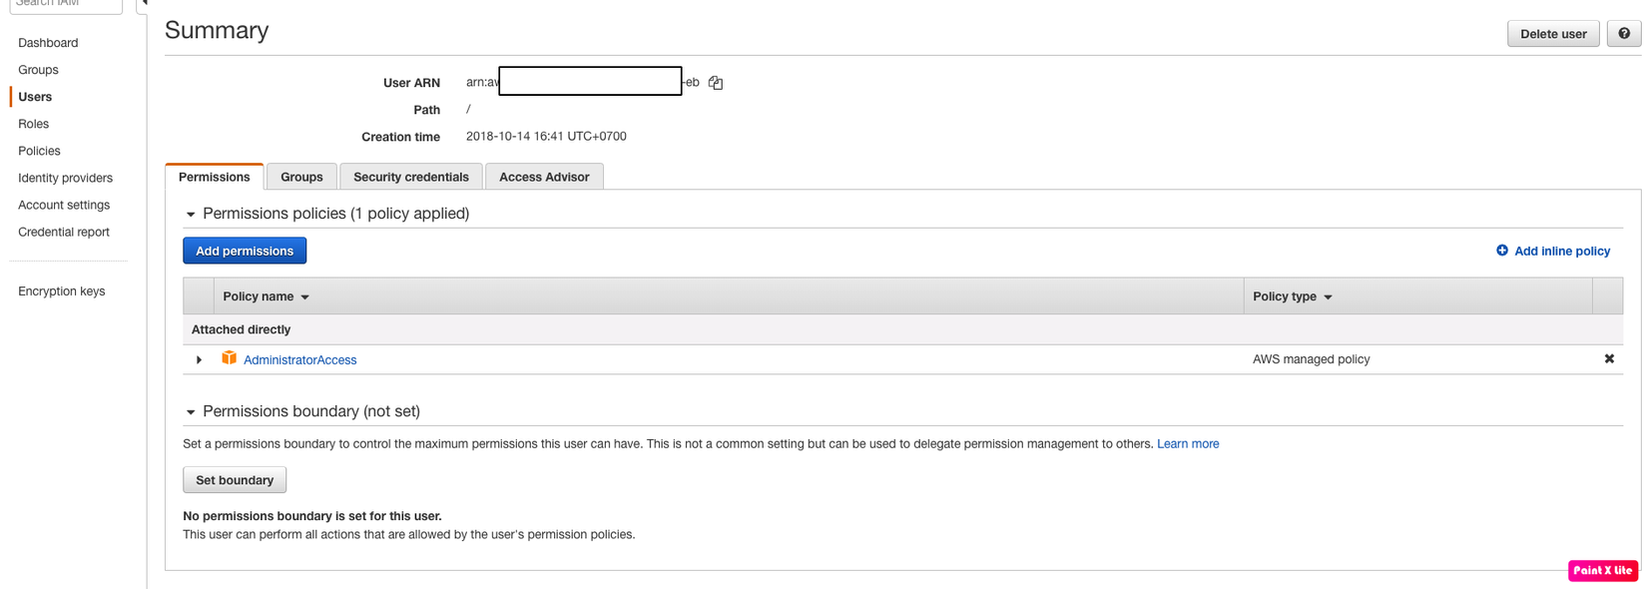This screenshot has width=1647, height=589.
Task: Go to Roles in the sidebar
Action: point(33,124)
